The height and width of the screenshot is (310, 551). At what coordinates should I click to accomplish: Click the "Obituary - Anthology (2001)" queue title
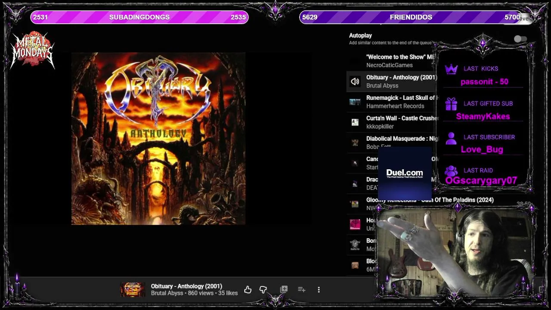402,77
